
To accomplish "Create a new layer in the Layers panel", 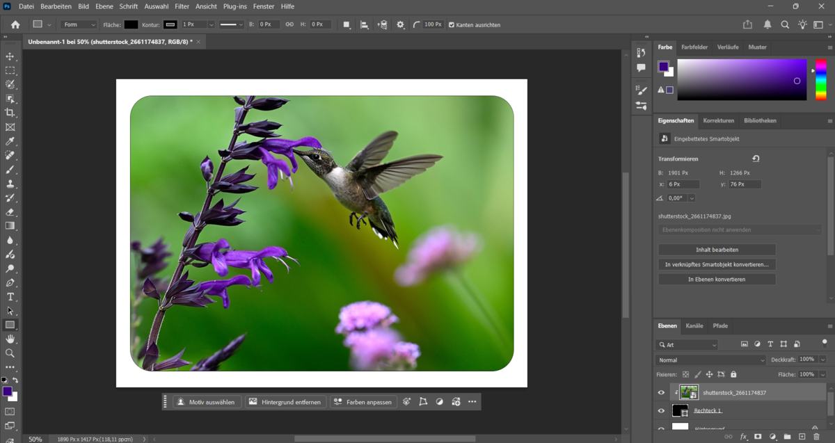I will click(801, 437).
